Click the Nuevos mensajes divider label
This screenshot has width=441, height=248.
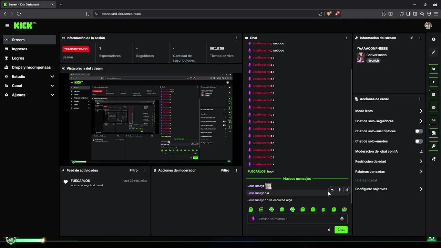pyautogui.click(x=297, y=179)
